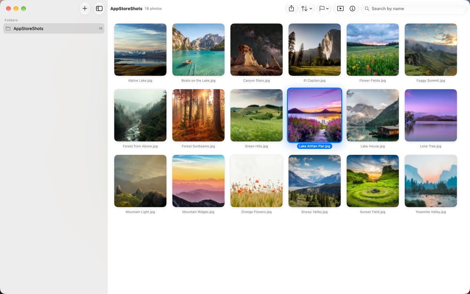Show photo info panel

pos(352,8)
